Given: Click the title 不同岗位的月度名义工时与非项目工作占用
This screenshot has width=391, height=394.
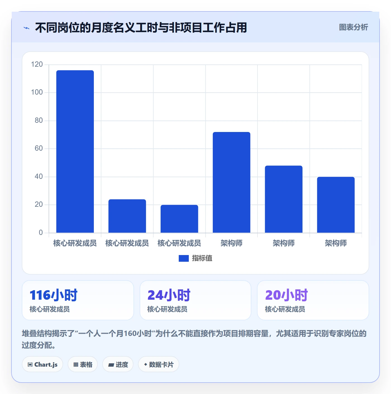Looking at the screenshot, I should (141, 28).
